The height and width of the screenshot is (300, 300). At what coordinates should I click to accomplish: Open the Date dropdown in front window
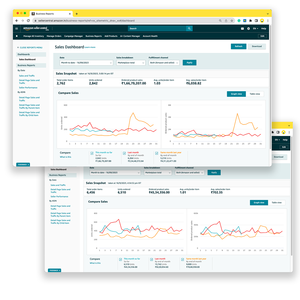click(x=86, y=63)
